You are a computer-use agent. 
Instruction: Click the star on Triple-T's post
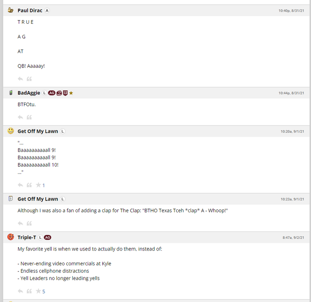coord(39,291)
